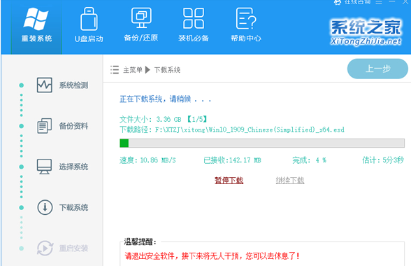This screenshot has height=266, width=411.
Task: Open the list menu icon beside 主菜单
Action: tap(115, 70)
